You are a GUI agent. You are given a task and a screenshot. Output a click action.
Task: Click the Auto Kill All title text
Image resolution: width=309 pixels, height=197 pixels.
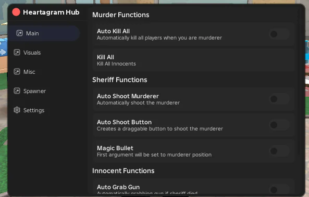(113, 31)
